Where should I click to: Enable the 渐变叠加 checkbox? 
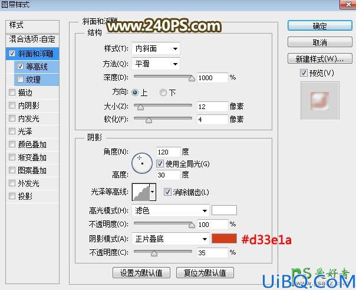pos(12,157)
